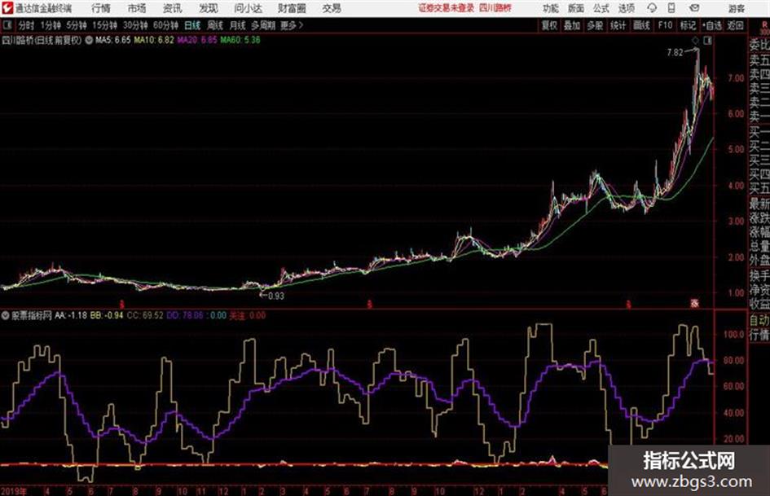This screenshot has height=496, width=770.
Task: Click the Tongdaxin red logo icon
Action: (7, 8)
